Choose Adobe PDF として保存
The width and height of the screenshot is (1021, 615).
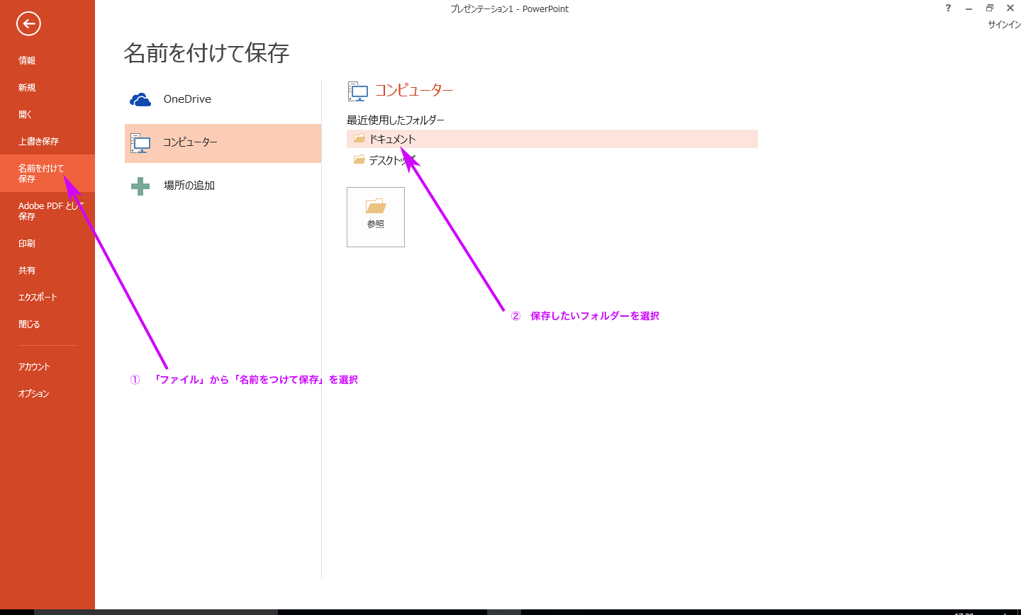(x=50, y=211)
